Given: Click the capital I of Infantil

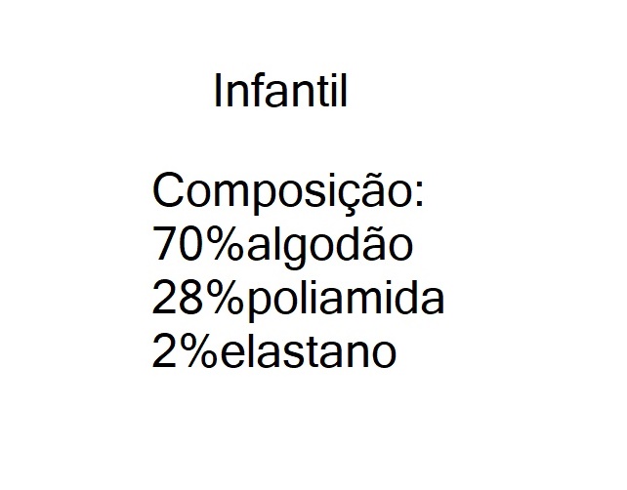Looking at the screenshot, I should click(218, 94).
